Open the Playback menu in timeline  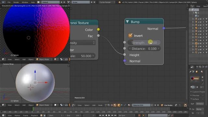coord(34,115)
